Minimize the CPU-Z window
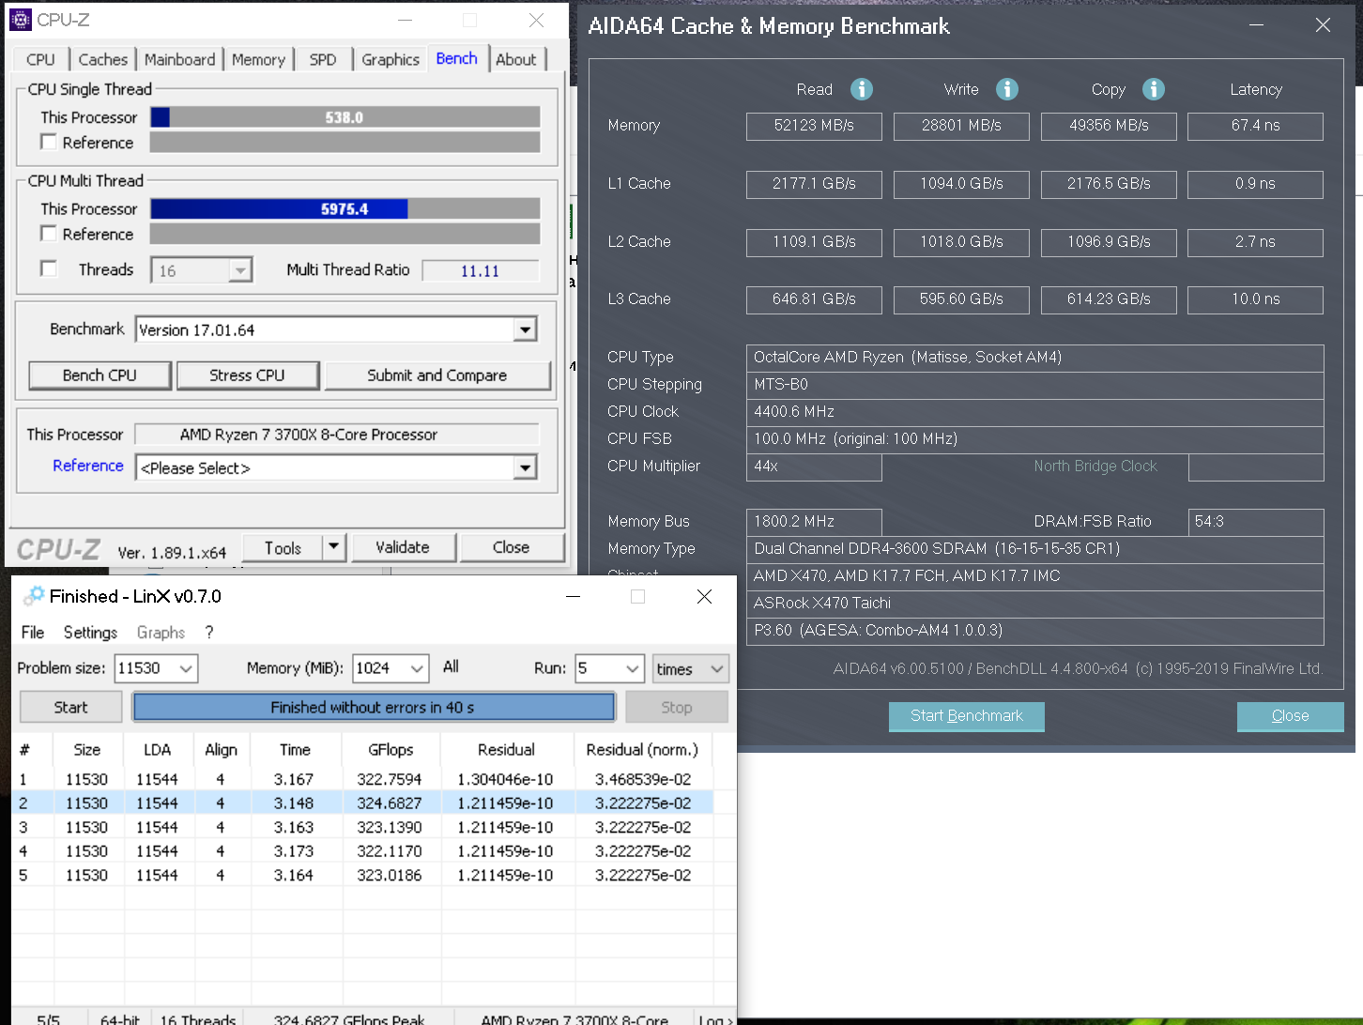This screenshot has height=1025, width=1363. (406, 20)
